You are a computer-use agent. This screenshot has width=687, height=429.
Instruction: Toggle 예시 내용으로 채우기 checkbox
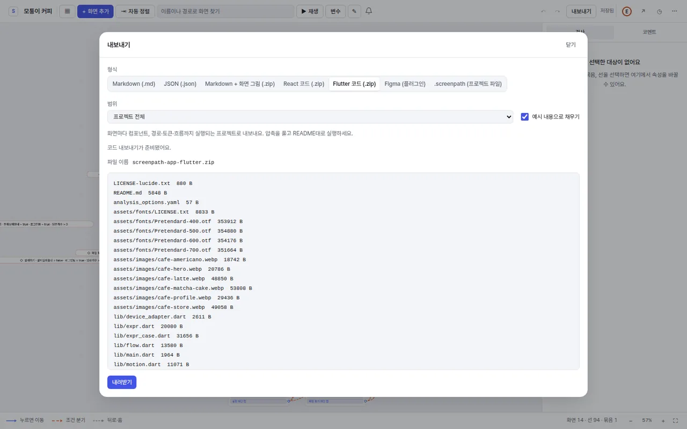(525, 116)
